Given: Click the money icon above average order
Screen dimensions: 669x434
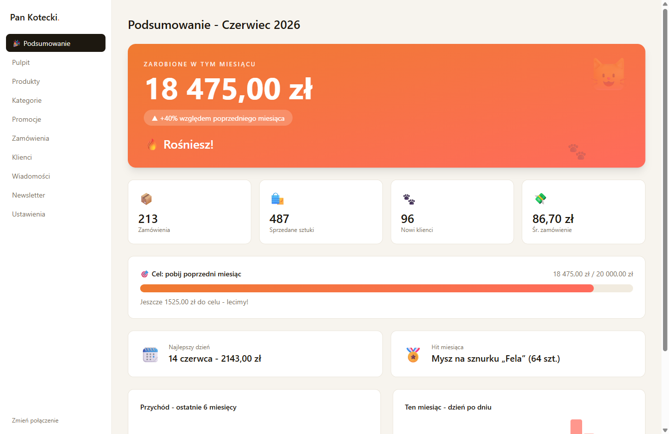Looking at the screenshot, I should coord(540,199).
